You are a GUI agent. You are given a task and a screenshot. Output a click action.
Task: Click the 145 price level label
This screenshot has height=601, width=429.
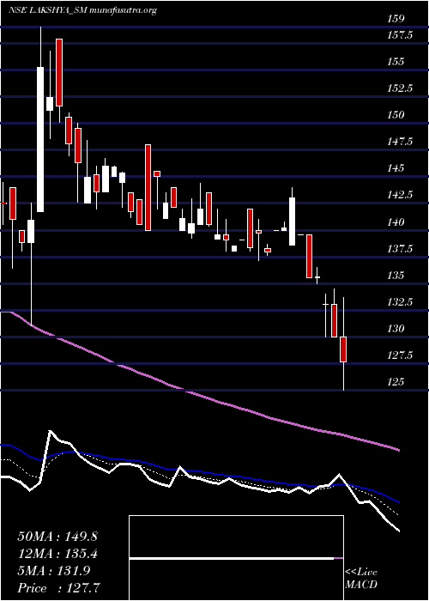pyautogui.click(x=396, y=168)
